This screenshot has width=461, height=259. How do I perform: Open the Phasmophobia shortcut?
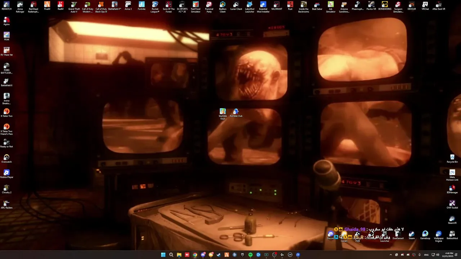click(x=358, y=6)
